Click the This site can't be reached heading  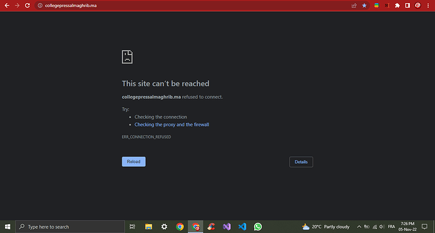166,84
